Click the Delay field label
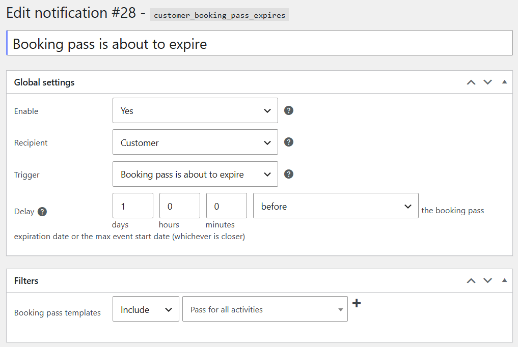518x347 pixels. click(x=24, y=212)
